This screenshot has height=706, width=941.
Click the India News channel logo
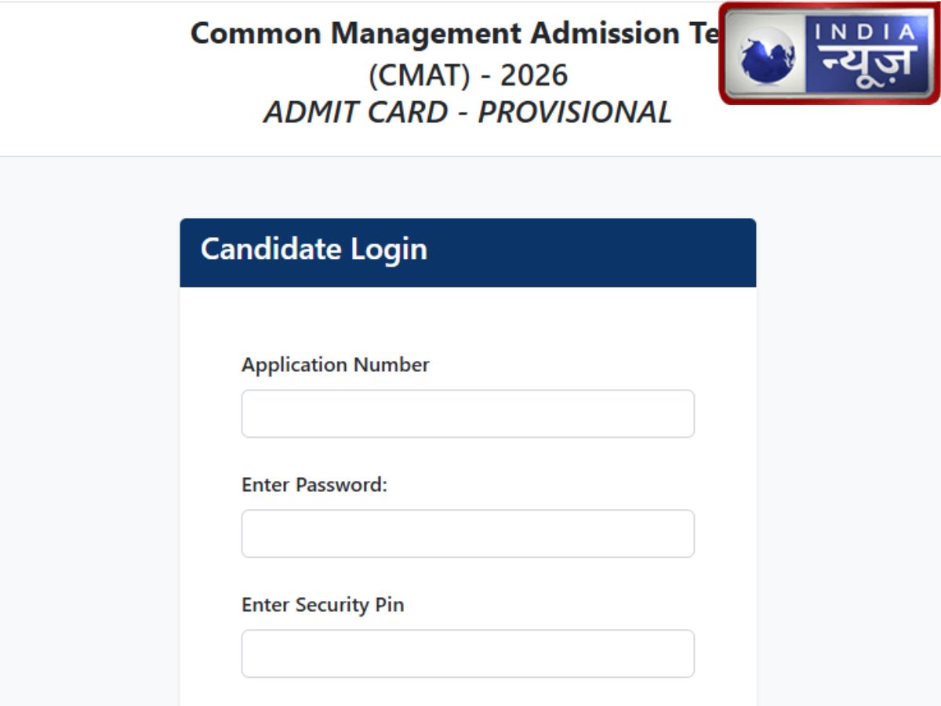[x=829, y=54]
